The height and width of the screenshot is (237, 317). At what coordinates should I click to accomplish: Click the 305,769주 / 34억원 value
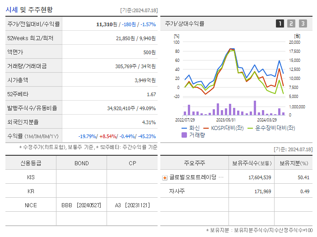[135, 66]
